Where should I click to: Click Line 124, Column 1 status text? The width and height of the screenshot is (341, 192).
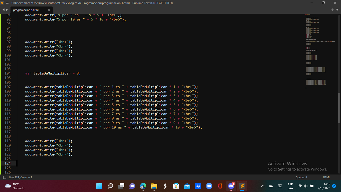20,177
